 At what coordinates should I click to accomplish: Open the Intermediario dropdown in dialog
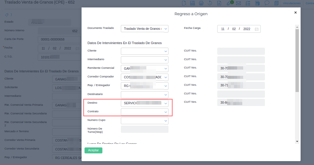coord(166,60)
